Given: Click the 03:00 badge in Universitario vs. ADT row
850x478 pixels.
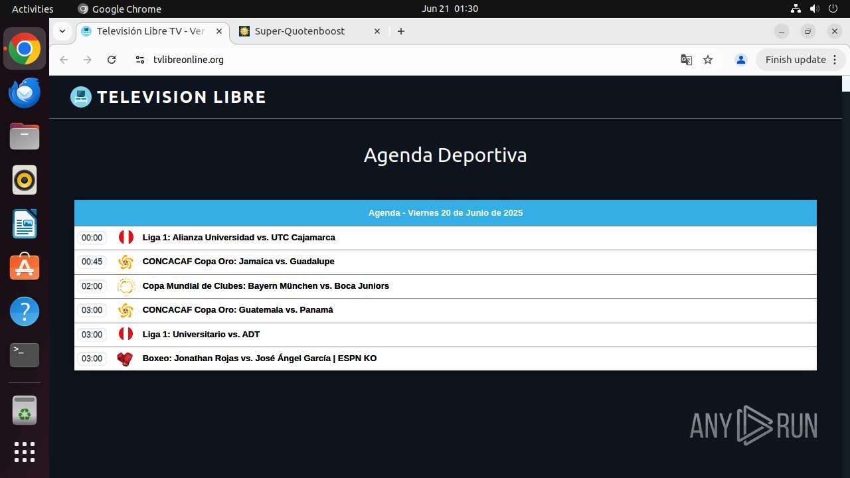Looking at the screenshot, I should point(92,335).
